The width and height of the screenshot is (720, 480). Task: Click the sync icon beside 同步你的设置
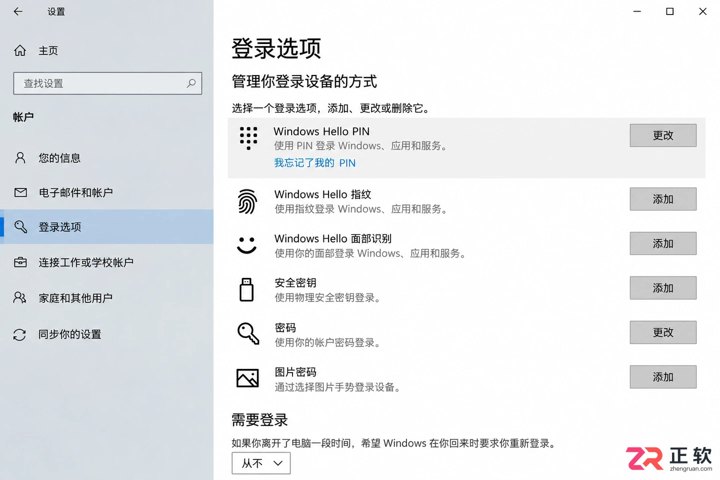[19, 334]
